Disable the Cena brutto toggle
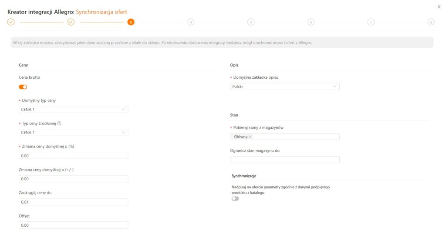 (23, 87)
